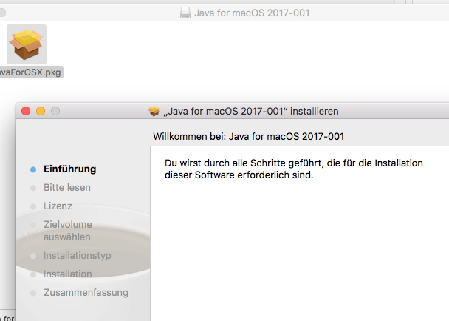Select the Zusammenfassung step

click(x=86, y=293)
